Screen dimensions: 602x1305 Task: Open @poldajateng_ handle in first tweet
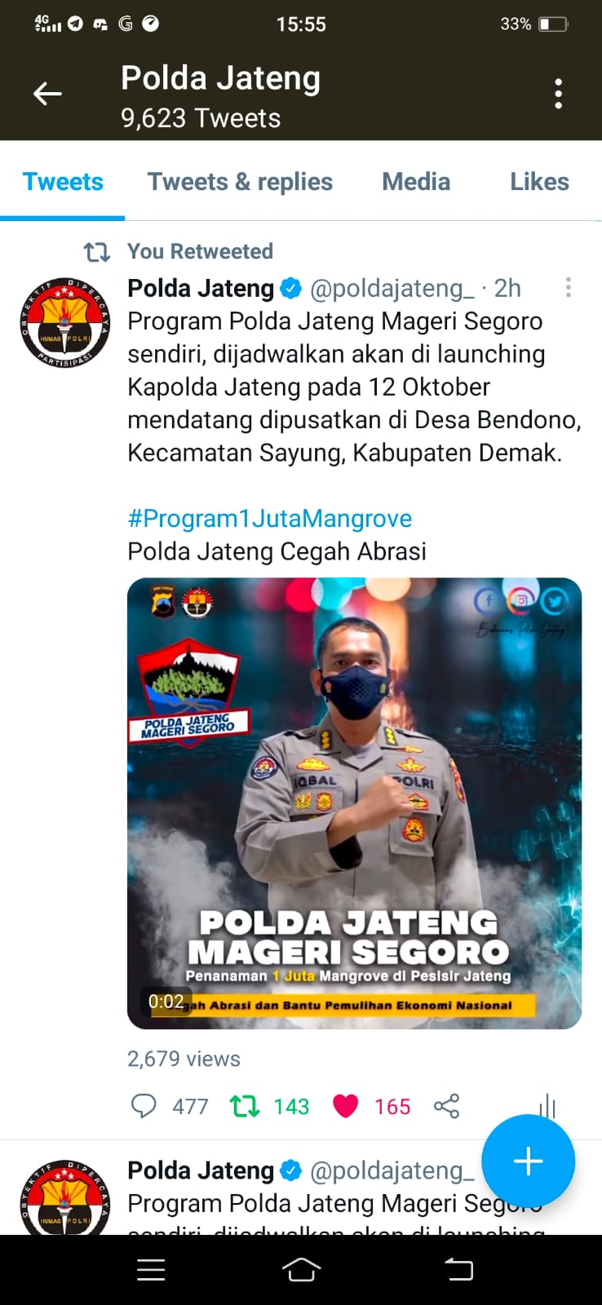pyautogui.click(x=392, y=288)
